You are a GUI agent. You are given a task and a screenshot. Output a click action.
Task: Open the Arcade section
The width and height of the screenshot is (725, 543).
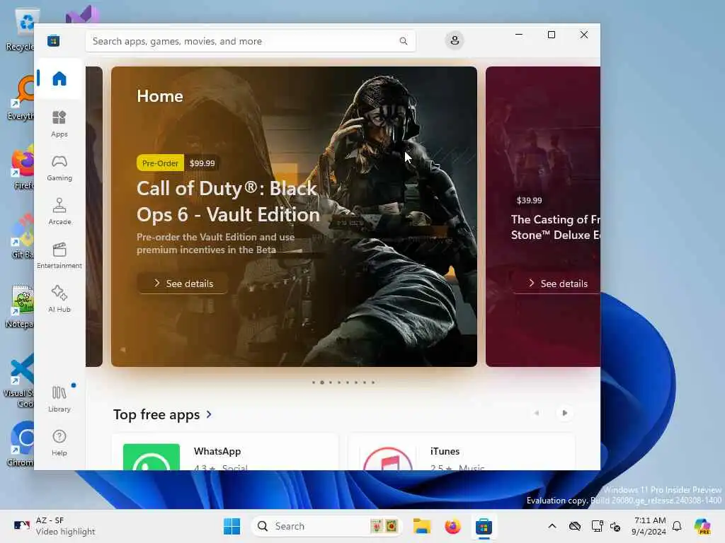pos(59,211)
